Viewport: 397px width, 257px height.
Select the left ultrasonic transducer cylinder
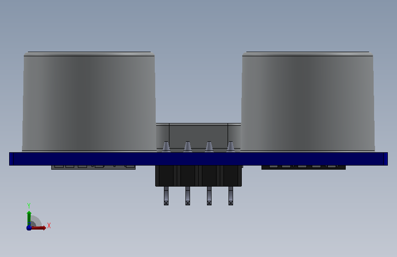[89, 102]
